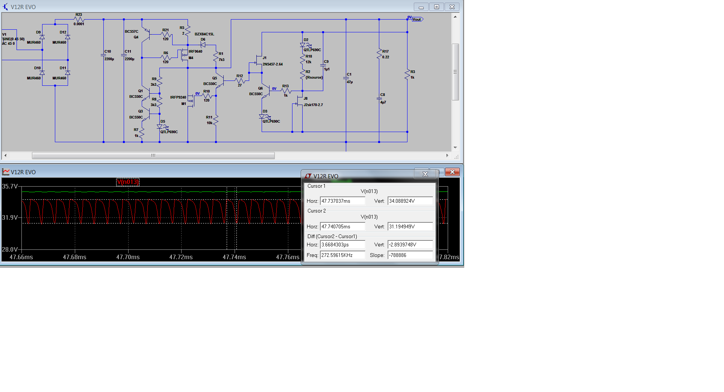Click the {Rsource} R2 value label

click(x=314, y=77)
